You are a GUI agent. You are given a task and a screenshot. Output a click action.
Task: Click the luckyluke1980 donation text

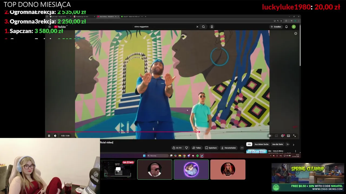pos(301,7)
